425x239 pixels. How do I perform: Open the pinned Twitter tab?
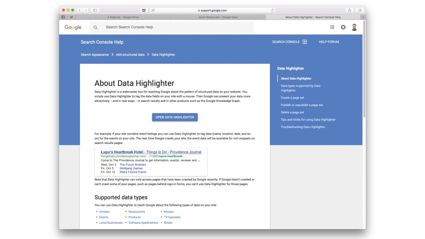click(x=71, y=17)
